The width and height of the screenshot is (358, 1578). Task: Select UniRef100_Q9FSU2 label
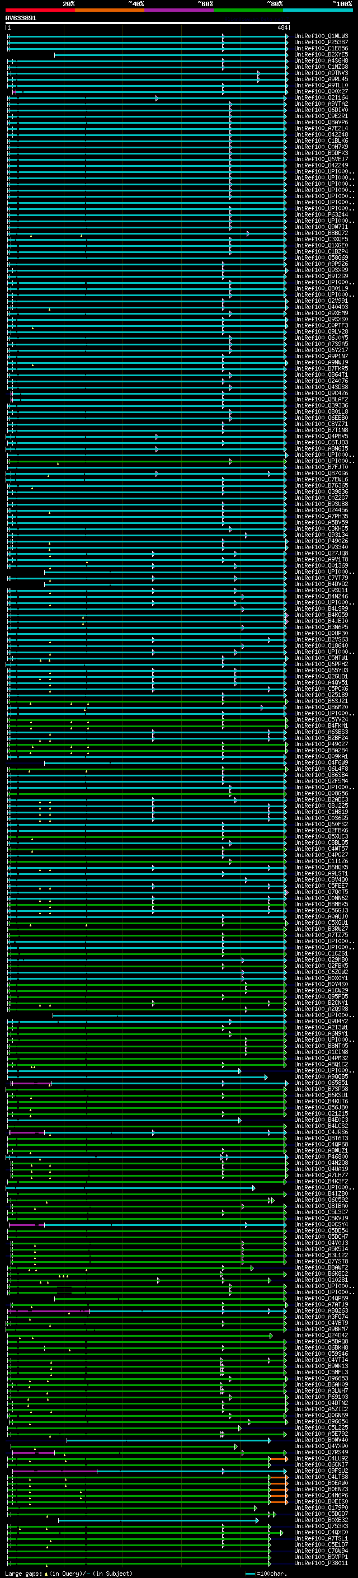tap(321, 1471)
